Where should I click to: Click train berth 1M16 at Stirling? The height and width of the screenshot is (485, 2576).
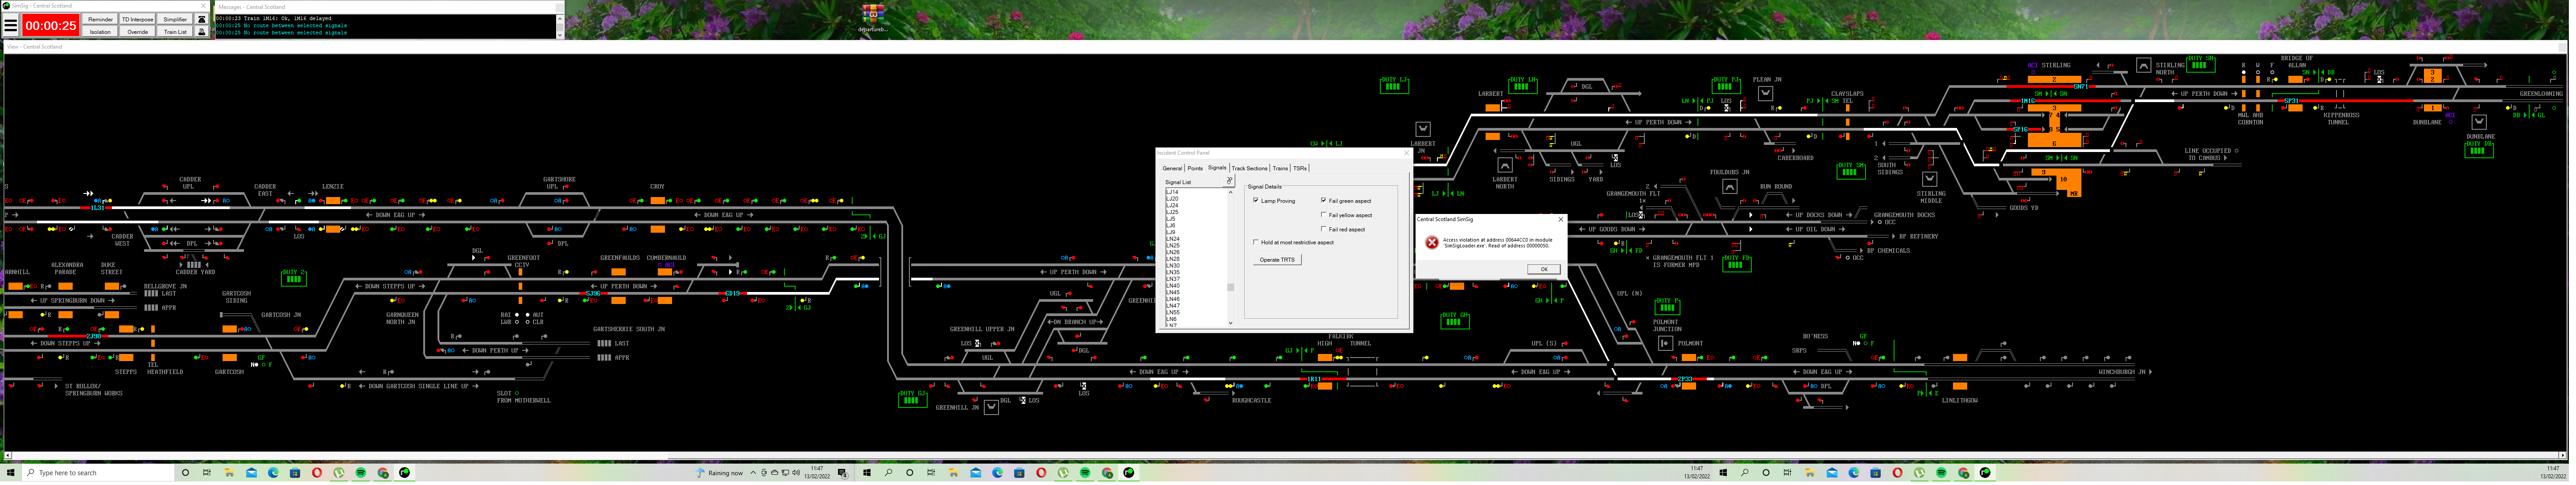click(2028, 101)
